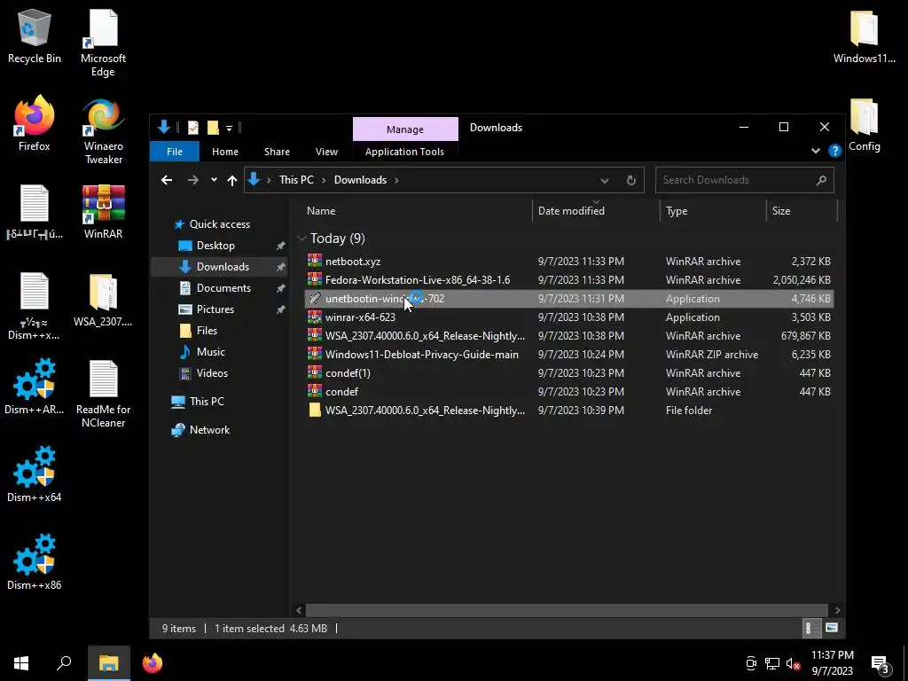The width and height of the screenshot is (908, 681).
Task: Select the WSA_2307 File folder row
Action: [568, 410]
